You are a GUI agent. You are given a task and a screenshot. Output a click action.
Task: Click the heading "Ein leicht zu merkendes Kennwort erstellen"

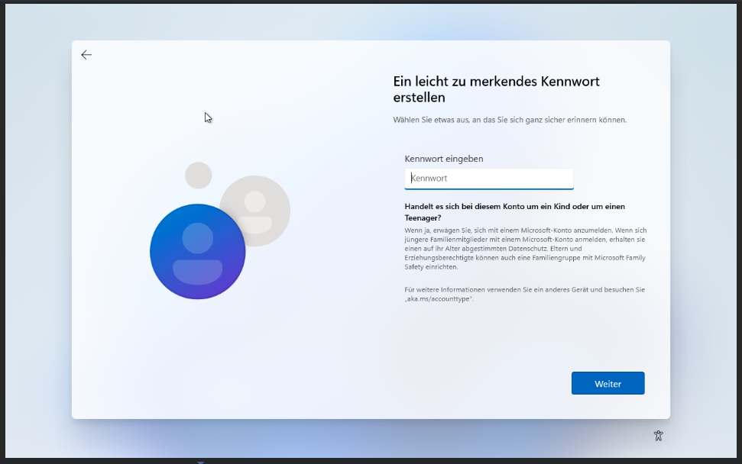point(497,89)
